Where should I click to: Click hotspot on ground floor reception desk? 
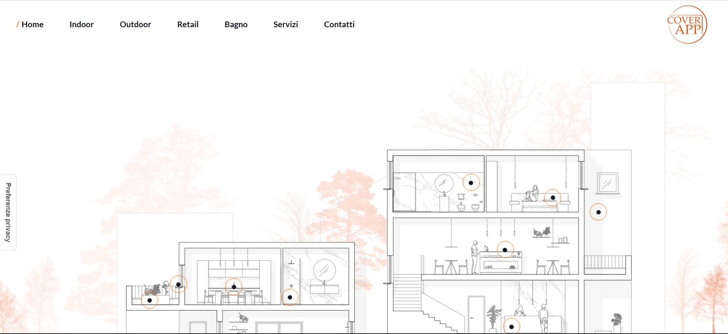tap(511, 327)
